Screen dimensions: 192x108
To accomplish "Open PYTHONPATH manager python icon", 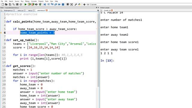I will [x=79, y=4].
